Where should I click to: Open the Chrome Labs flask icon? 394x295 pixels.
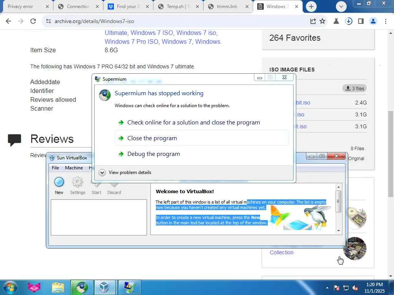pyautogui.click(x=336, y=22)
